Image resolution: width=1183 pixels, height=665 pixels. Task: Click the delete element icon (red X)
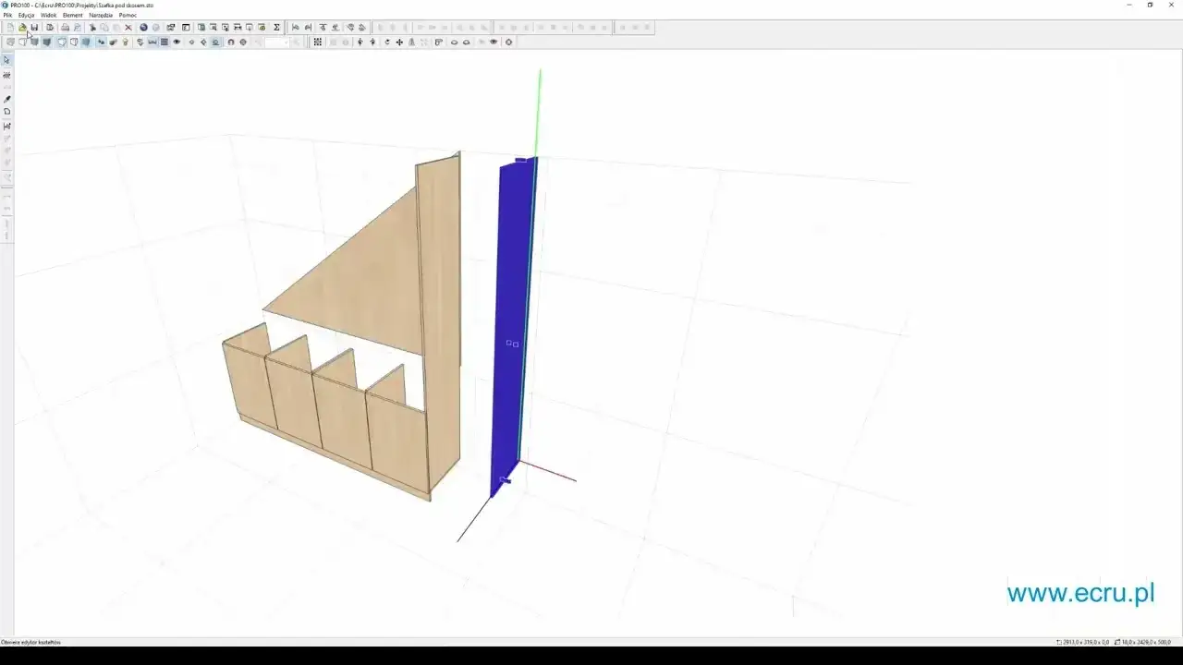point(128,27)
